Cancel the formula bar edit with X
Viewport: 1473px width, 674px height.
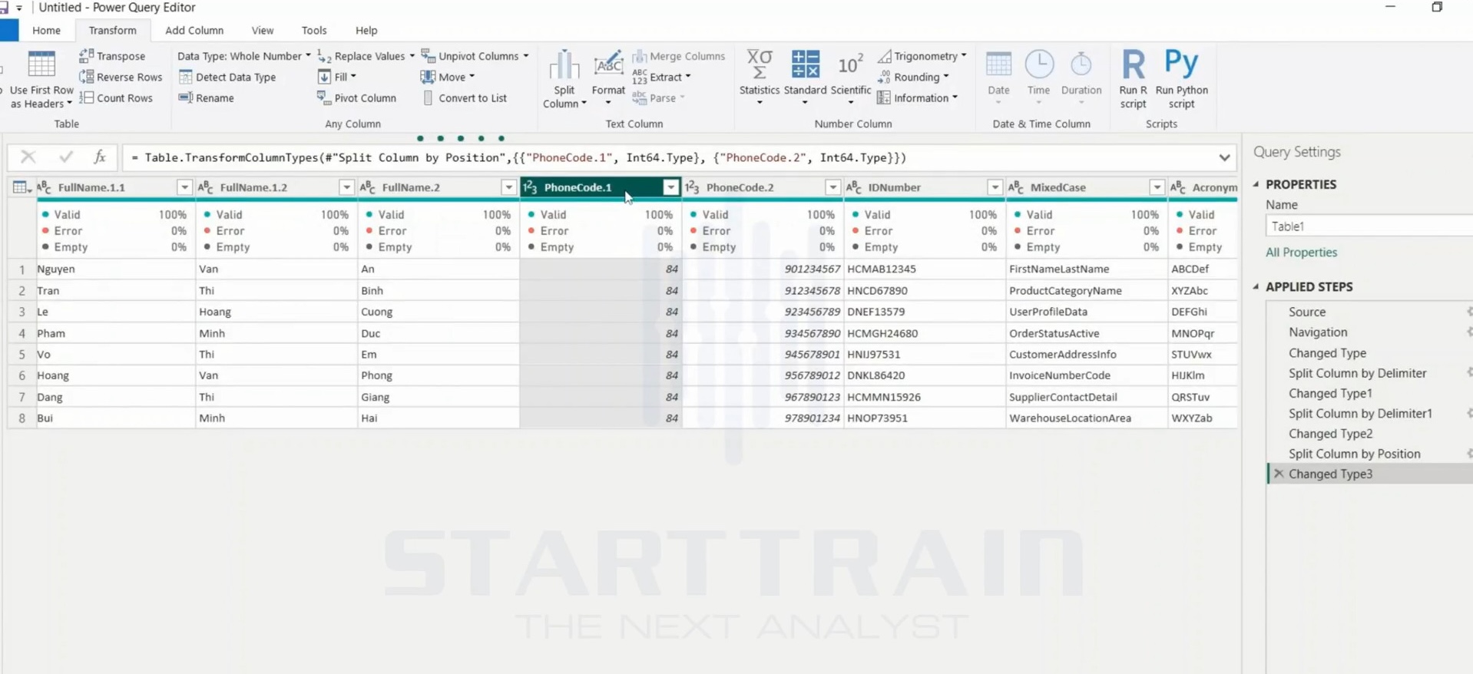28,157
